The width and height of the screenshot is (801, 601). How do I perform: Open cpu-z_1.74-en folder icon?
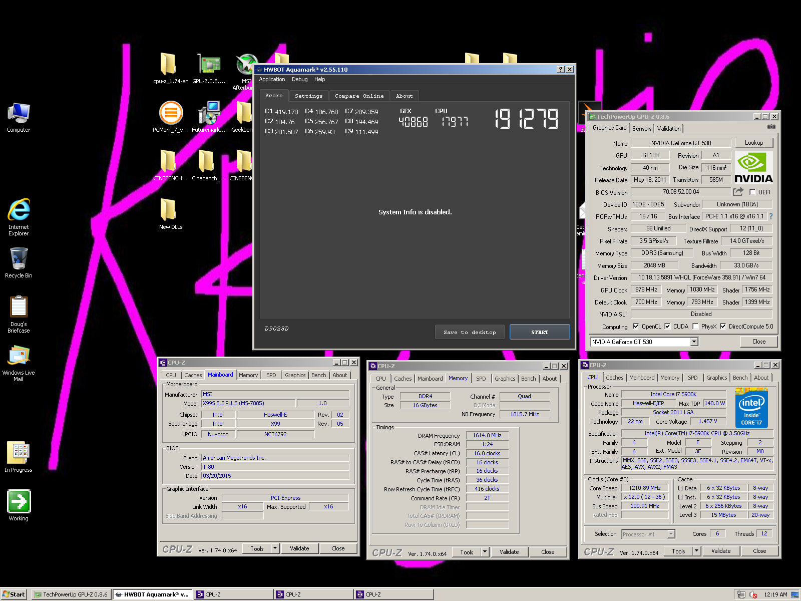[171, 68]
